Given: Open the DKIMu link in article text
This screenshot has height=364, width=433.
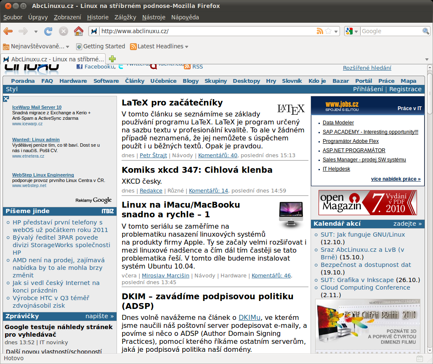Looking at the screenshot, I should pos(250,317).
